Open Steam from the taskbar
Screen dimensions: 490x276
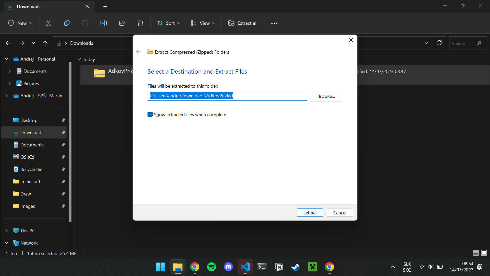(296, 267)
